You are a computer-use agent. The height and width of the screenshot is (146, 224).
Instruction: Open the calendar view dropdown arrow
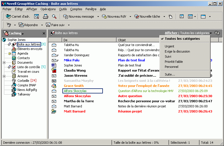point(210,16)
